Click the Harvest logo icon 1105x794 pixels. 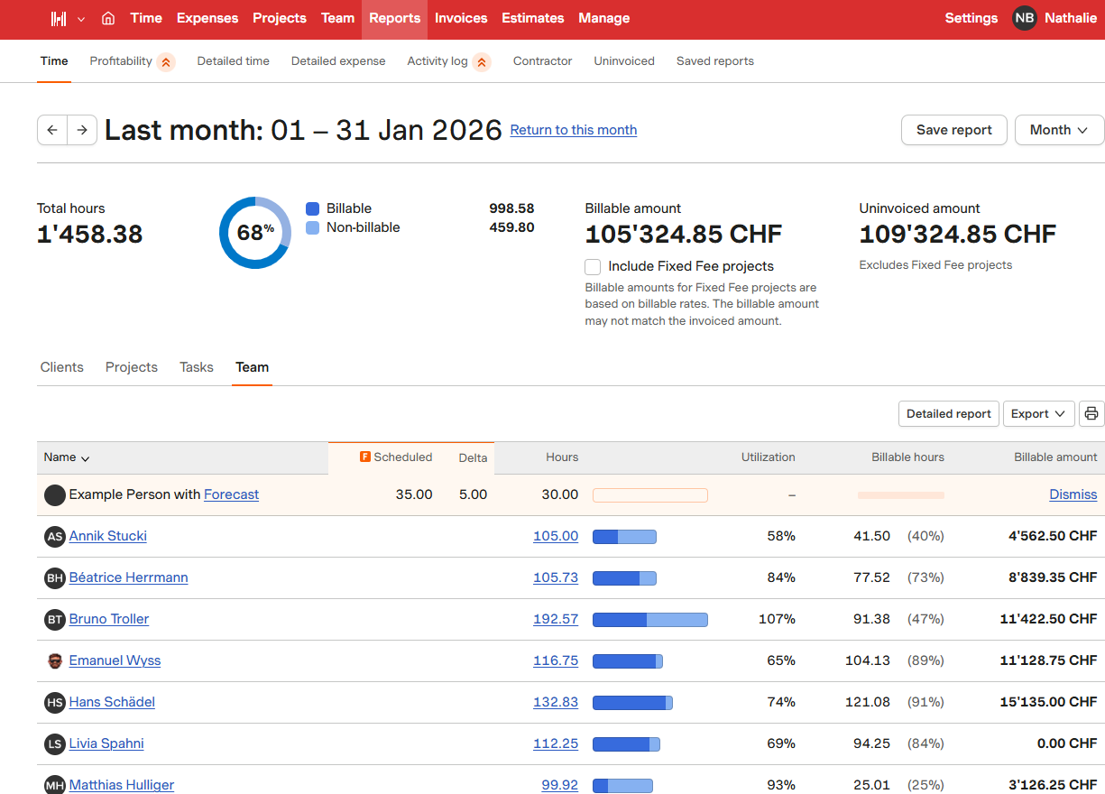(x=59, y=19)
